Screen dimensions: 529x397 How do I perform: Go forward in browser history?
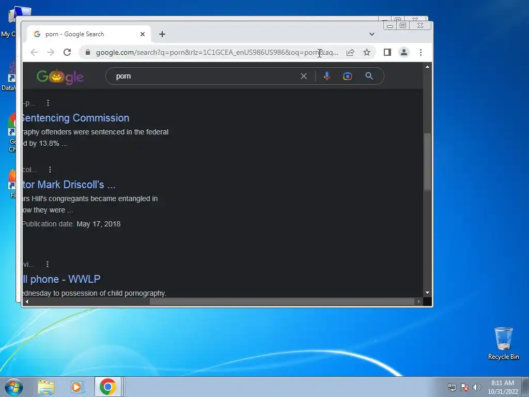51,52
